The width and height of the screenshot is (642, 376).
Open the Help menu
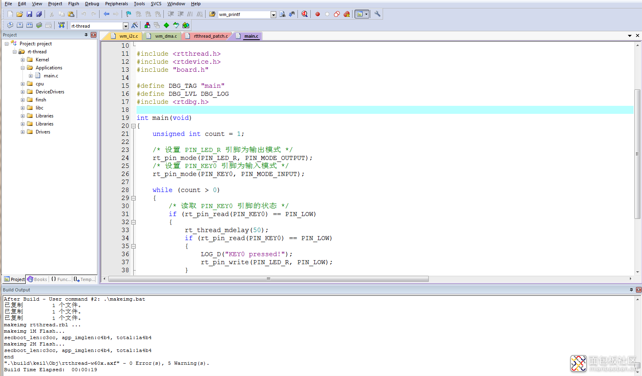click(196, 4)
